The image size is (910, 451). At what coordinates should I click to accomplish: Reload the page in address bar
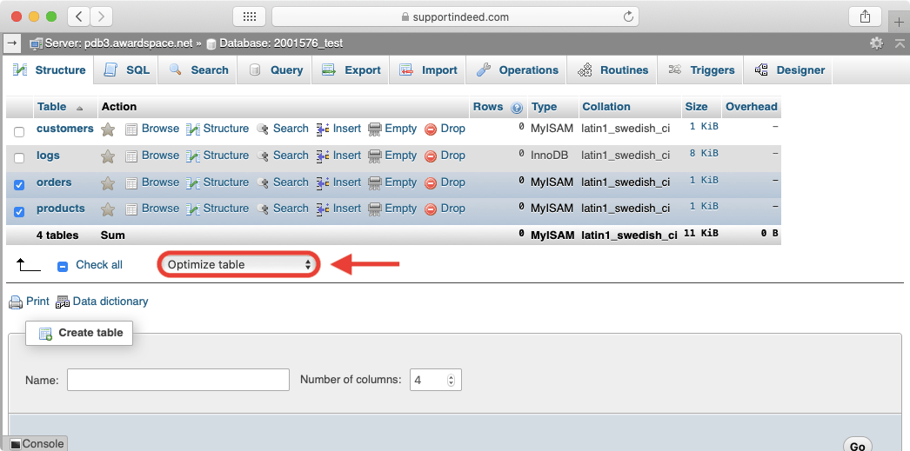pos(627,17)
